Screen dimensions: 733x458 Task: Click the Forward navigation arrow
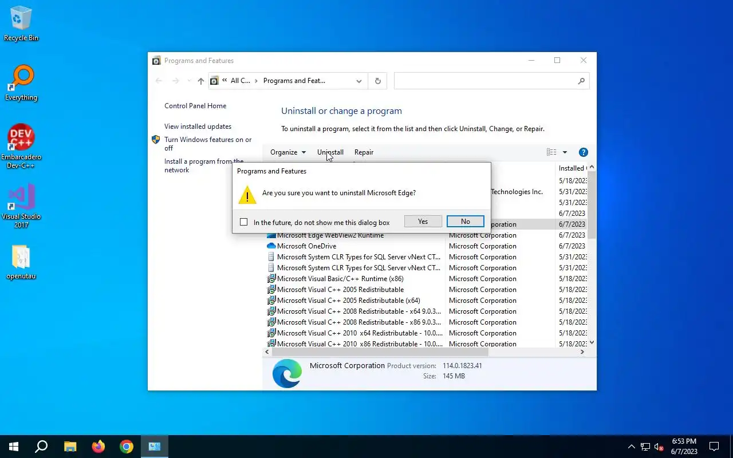coord(176,81)
